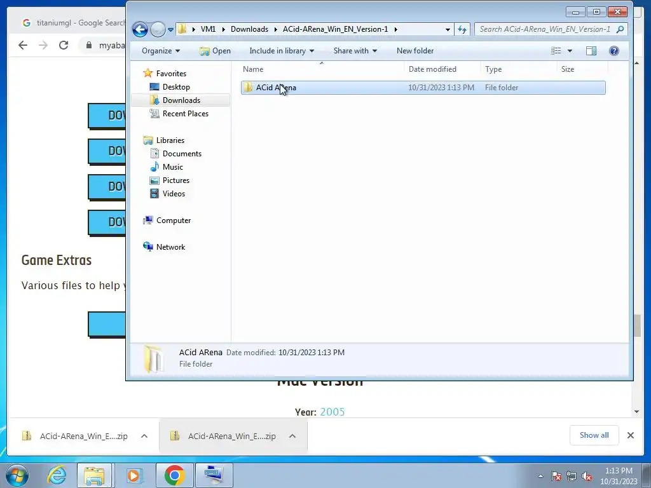Sort by the Size column header
651x488 pixels.
click(x=582, y=69)
